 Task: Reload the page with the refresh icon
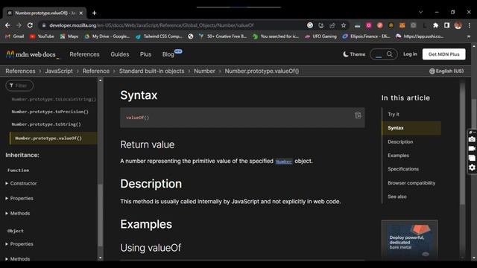[x=30, y=25]
